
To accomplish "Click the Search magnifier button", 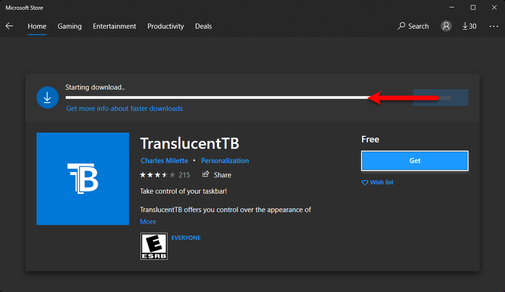I will point(413,26).
